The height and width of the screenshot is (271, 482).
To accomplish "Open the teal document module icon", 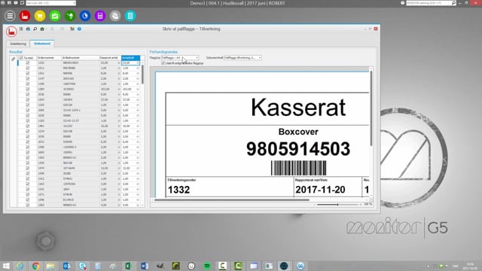I will [x=130, y=16].
